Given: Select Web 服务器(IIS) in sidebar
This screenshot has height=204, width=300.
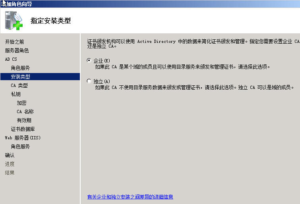Looking at the screenshot, I should point(23,138).
